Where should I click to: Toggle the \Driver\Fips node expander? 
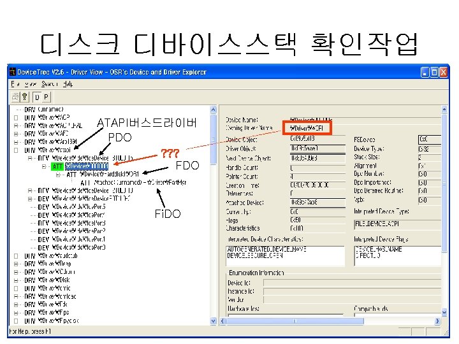point(16,313)
